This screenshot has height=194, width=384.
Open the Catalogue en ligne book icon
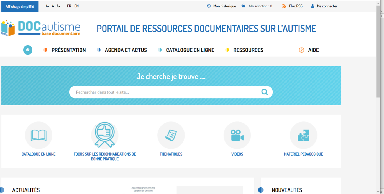coord(39,135)
